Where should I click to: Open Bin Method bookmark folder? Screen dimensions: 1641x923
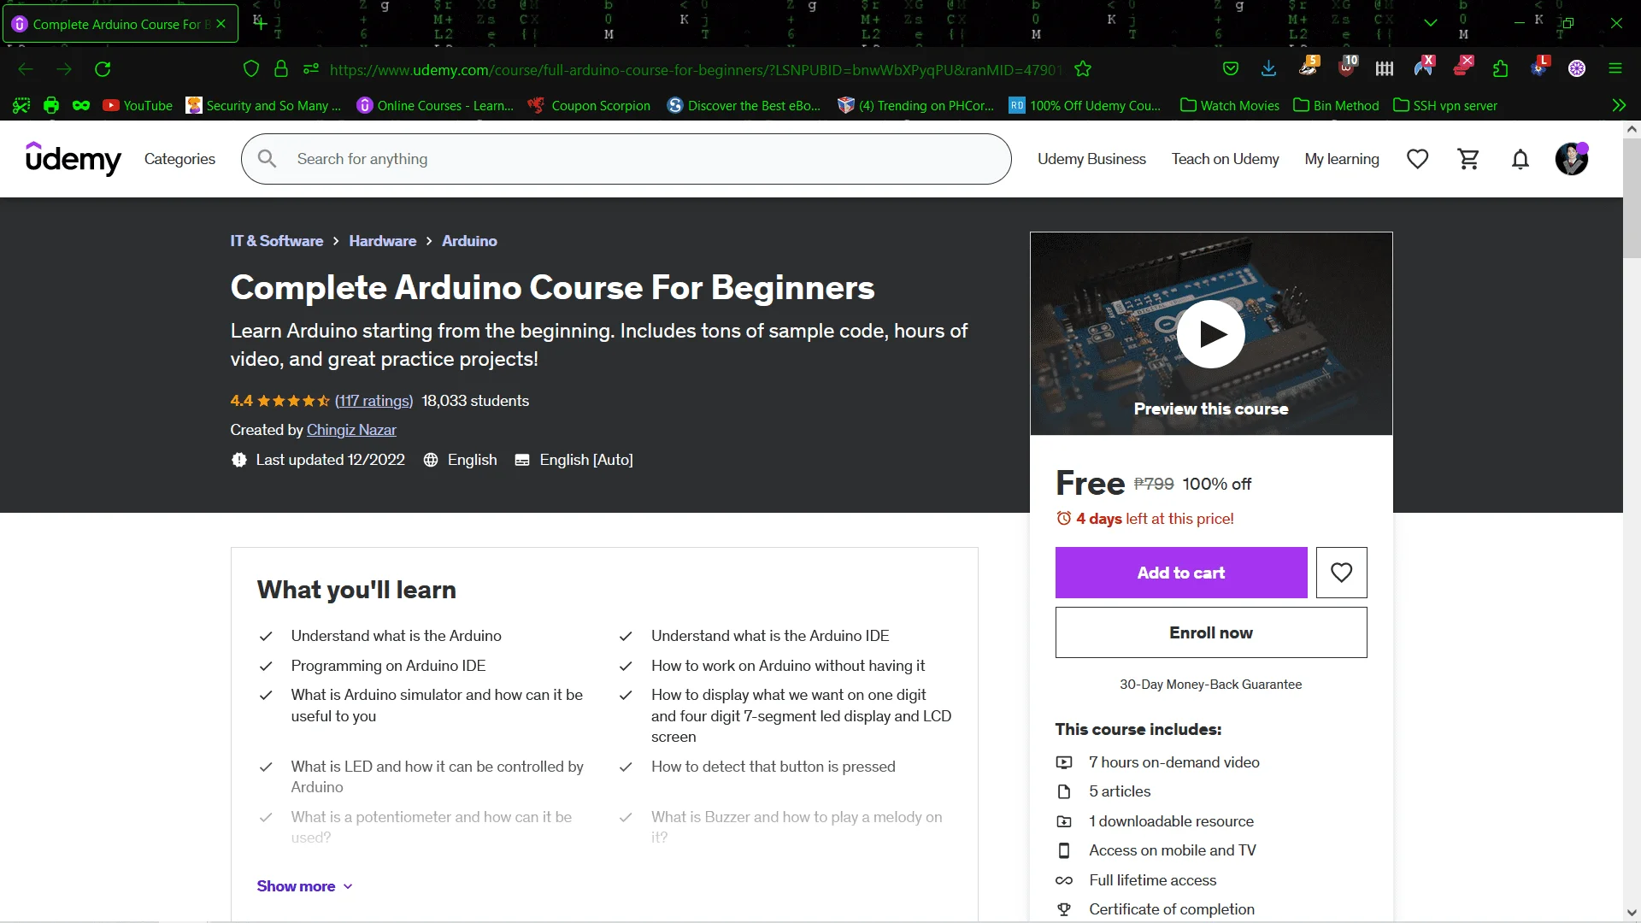pyautogui.click(x=1335, y=105)
